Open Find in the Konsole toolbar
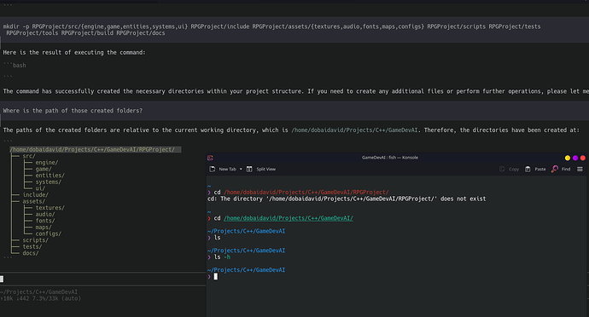 pos(561,170)
